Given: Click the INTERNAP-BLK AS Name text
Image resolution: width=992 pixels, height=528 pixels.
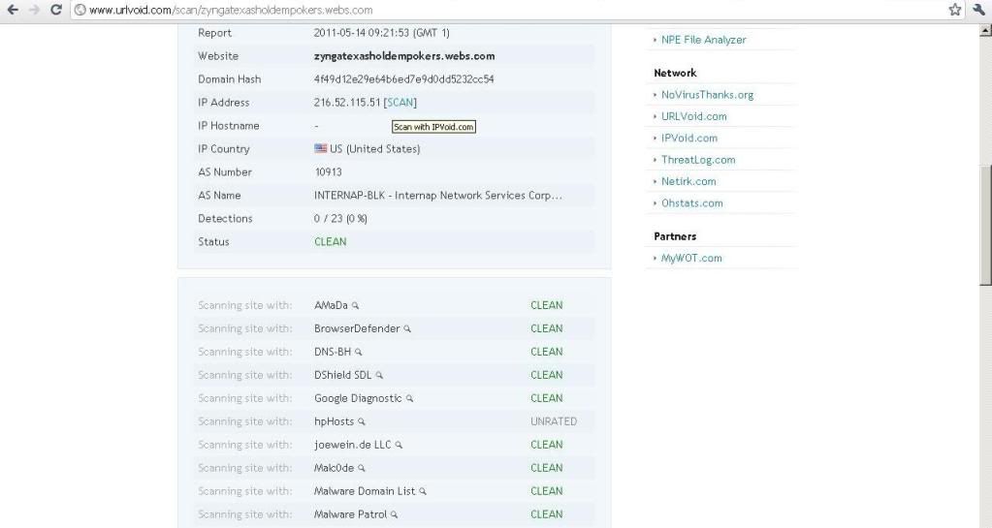Looking at the screenshot, I should 437,196.
